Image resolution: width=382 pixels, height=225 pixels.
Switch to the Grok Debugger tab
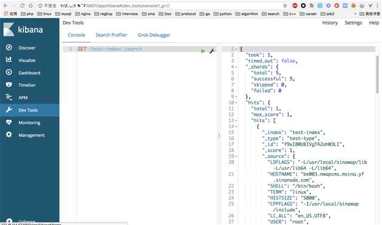click(154, 35)
